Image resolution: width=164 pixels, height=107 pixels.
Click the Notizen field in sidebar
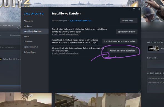coord(156,64)
